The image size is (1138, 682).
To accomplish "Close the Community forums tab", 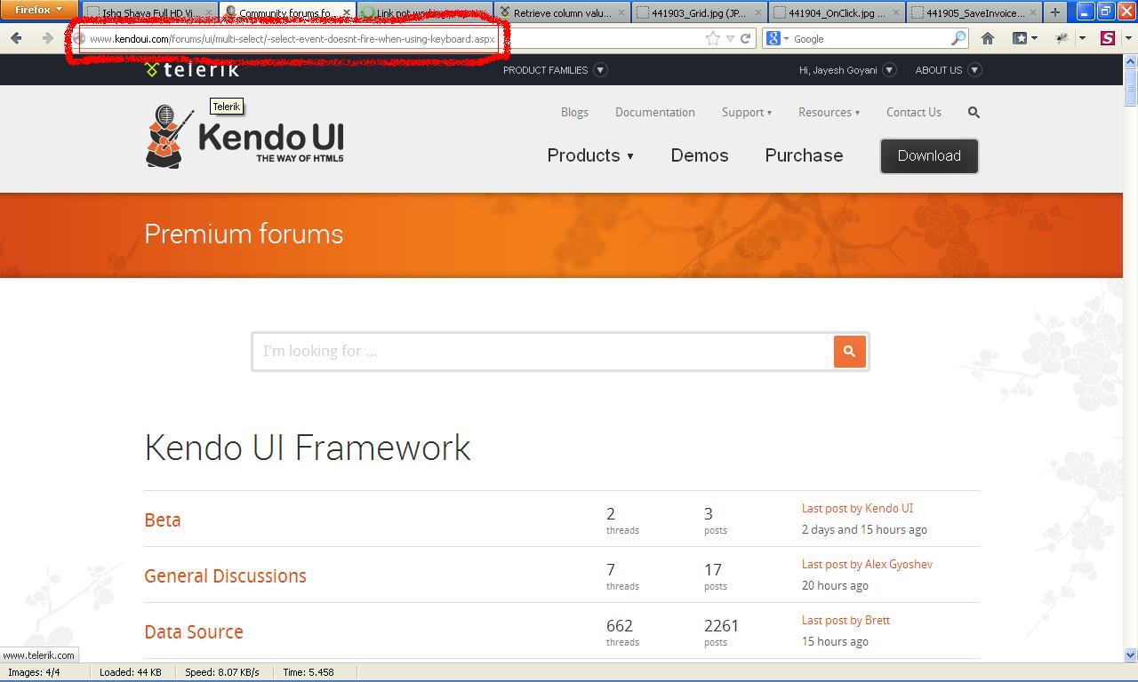I will (x=347, y=13).
